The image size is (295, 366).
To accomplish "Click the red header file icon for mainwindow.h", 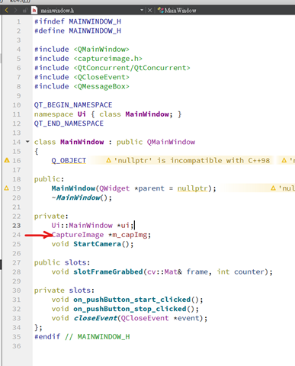I will coord(34,10).
